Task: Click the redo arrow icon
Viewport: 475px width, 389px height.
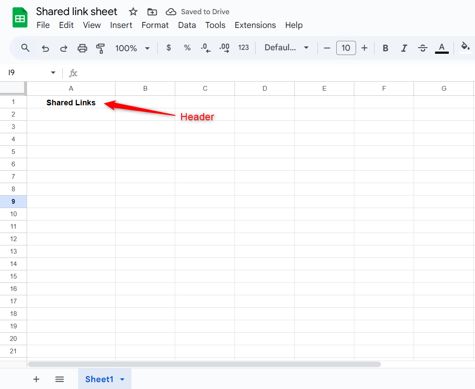Action: (x=64, y=48)
